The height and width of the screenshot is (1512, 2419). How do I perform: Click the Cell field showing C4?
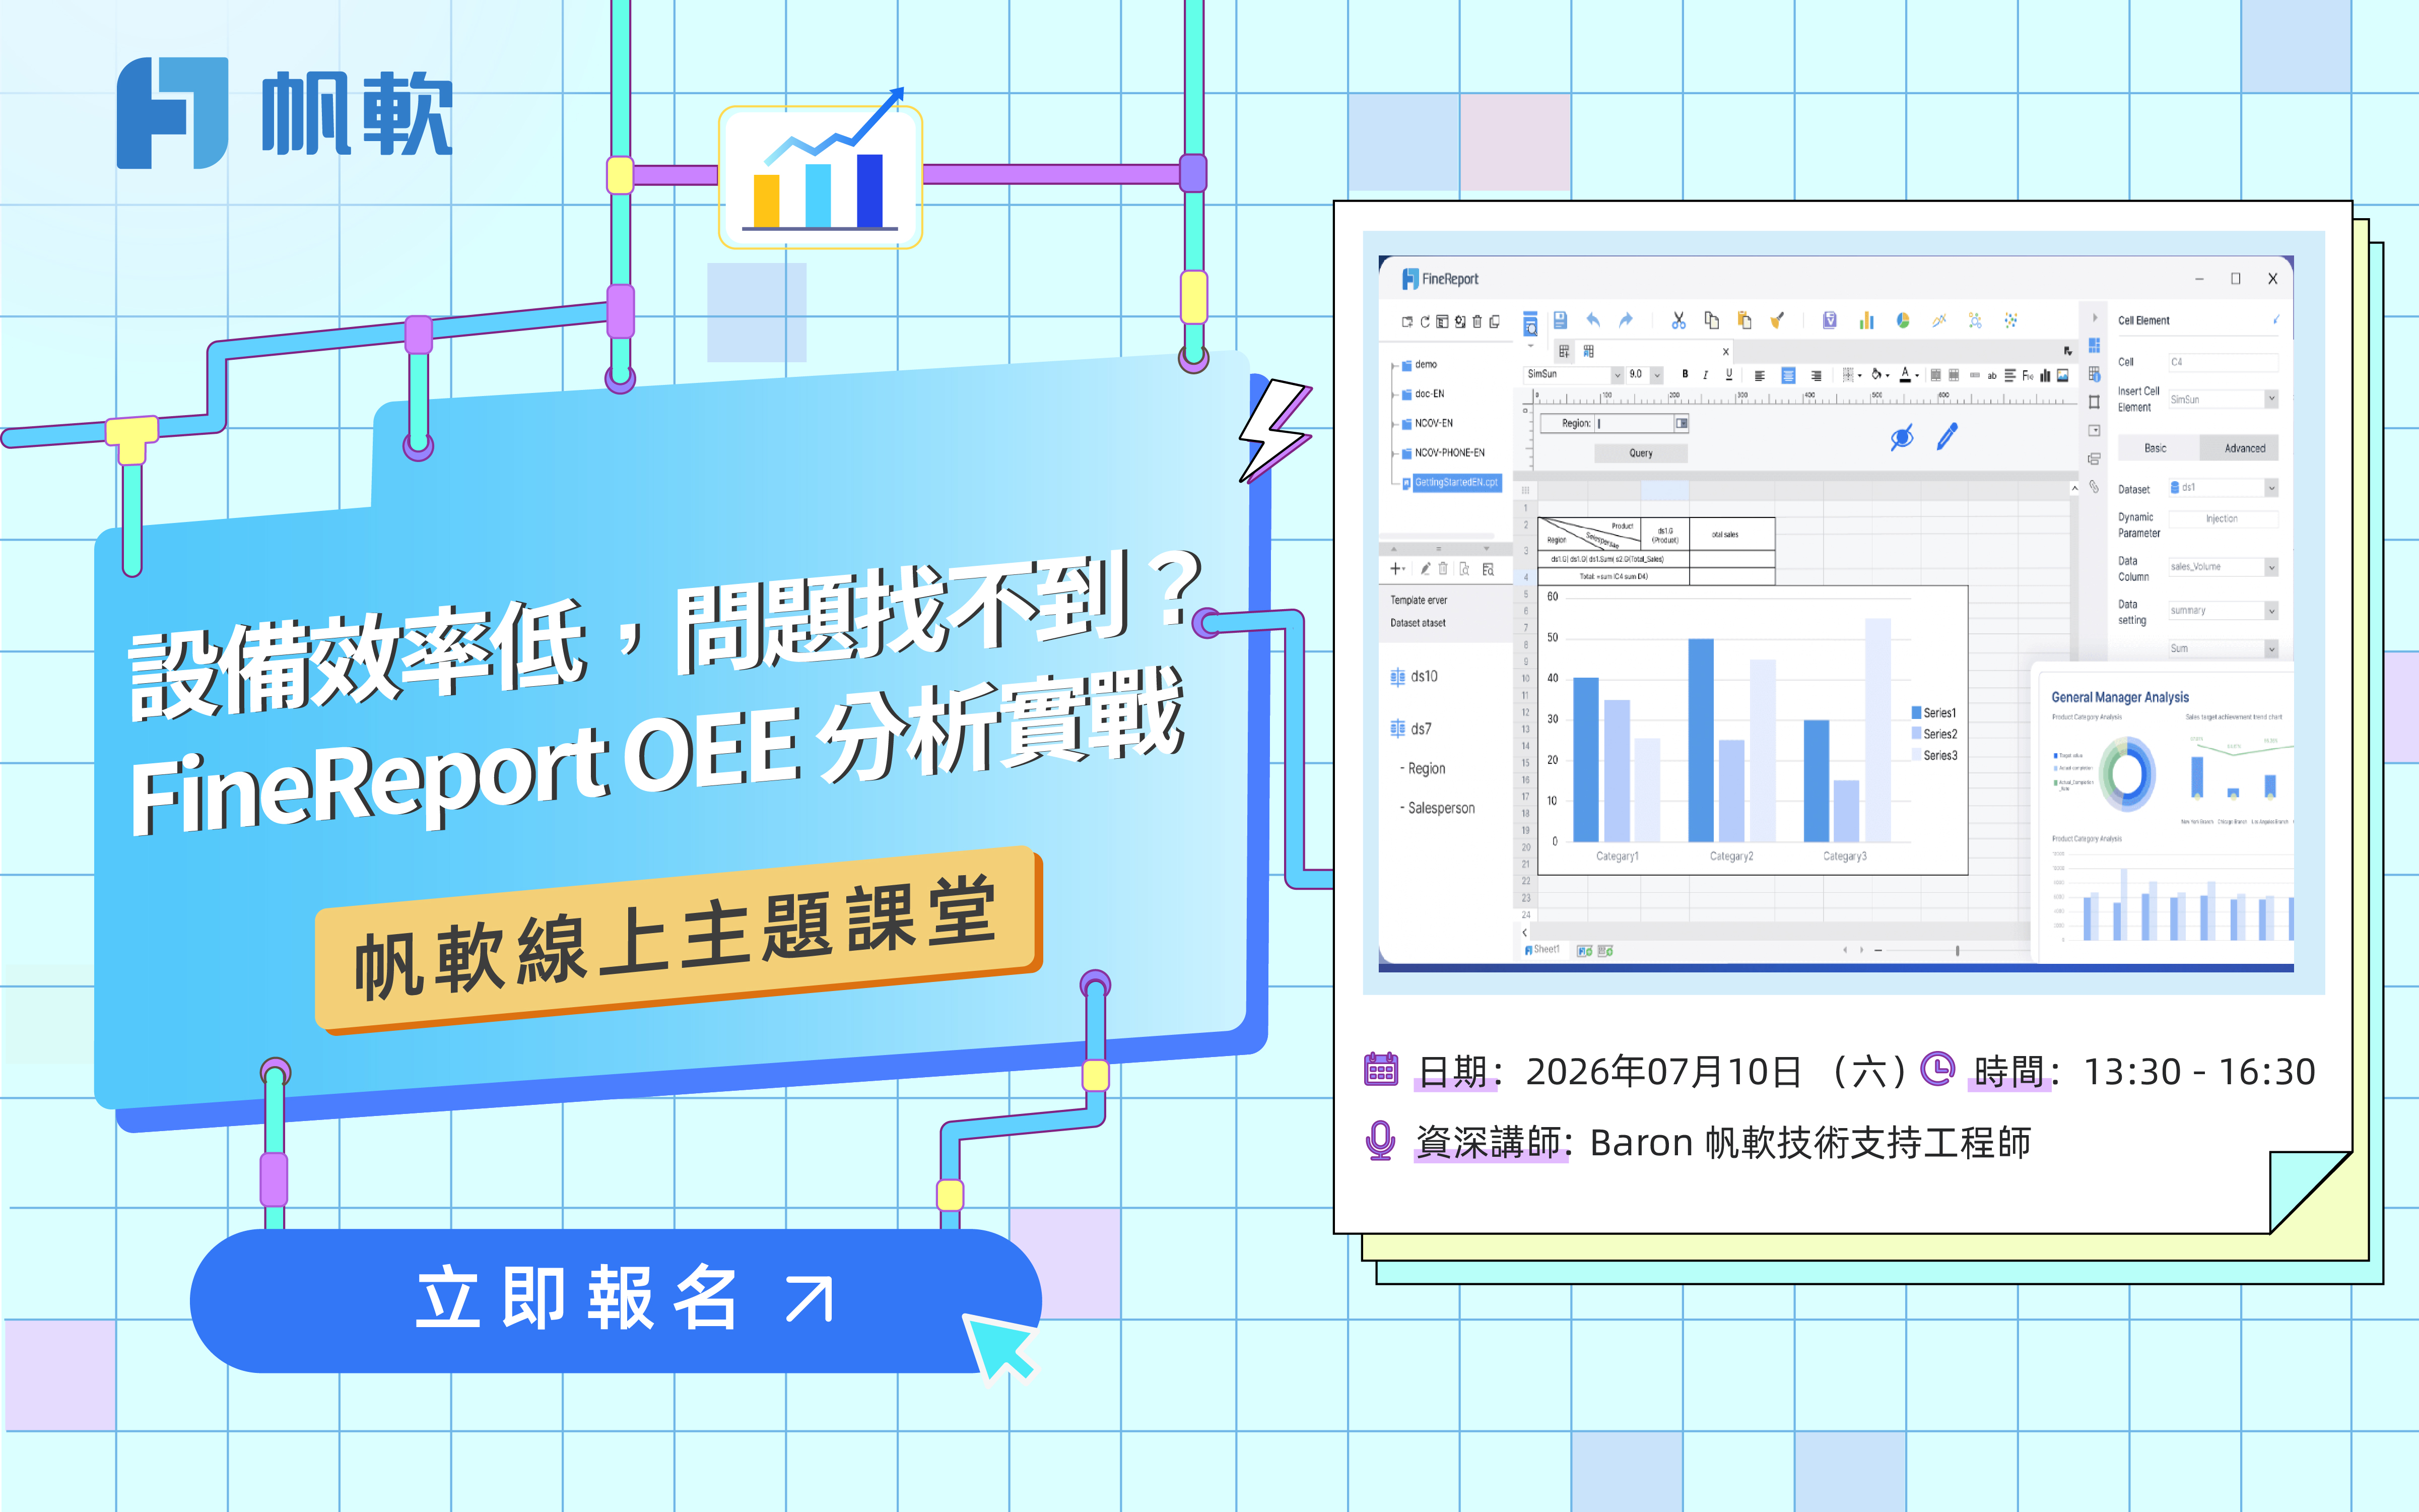click(x=2223, y=362)
